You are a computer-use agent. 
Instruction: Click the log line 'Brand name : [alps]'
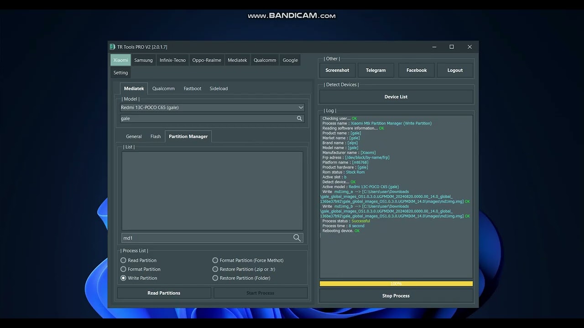tap(340, 143)
